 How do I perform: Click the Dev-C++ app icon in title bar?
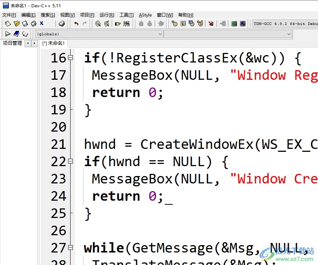[6, 6]
